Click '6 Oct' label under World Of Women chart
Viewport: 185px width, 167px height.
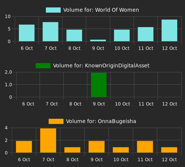click(x=27, y=48)
